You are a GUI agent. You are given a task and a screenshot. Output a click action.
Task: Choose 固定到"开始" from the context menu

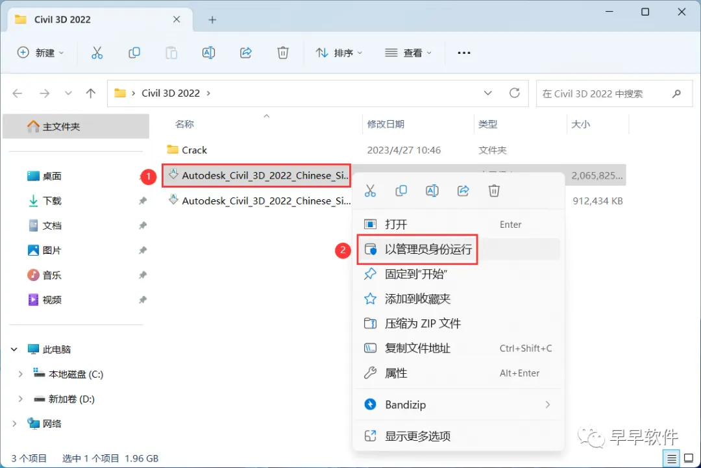click(458, 273)
